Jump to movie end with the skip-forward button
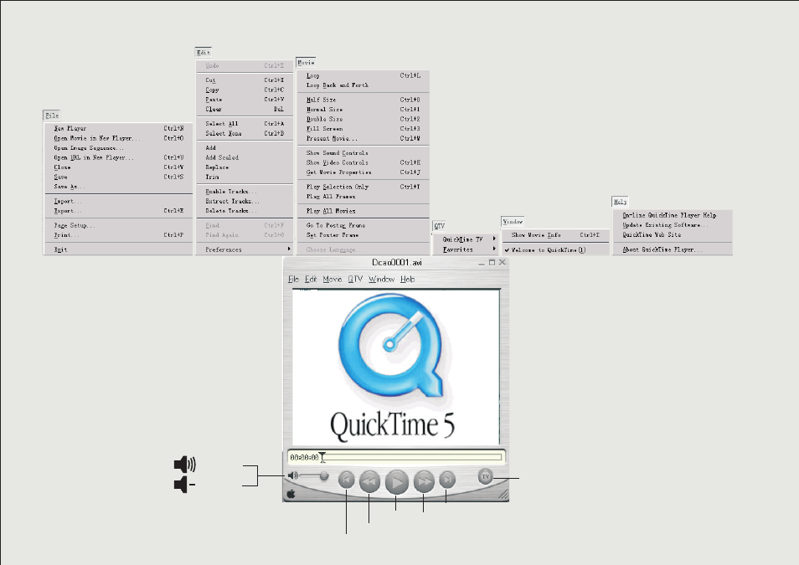Image resolution: width=799 pixels, height=565 pixels. tap(447, 480)
